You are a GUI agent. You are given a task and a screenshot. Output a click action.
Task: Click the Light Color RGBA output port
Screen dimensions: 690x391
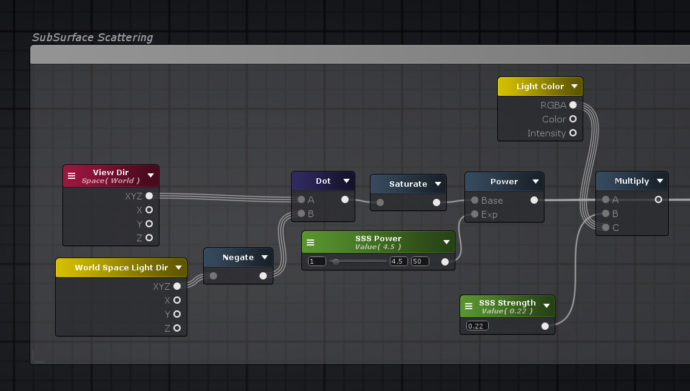tap(573, 105)
